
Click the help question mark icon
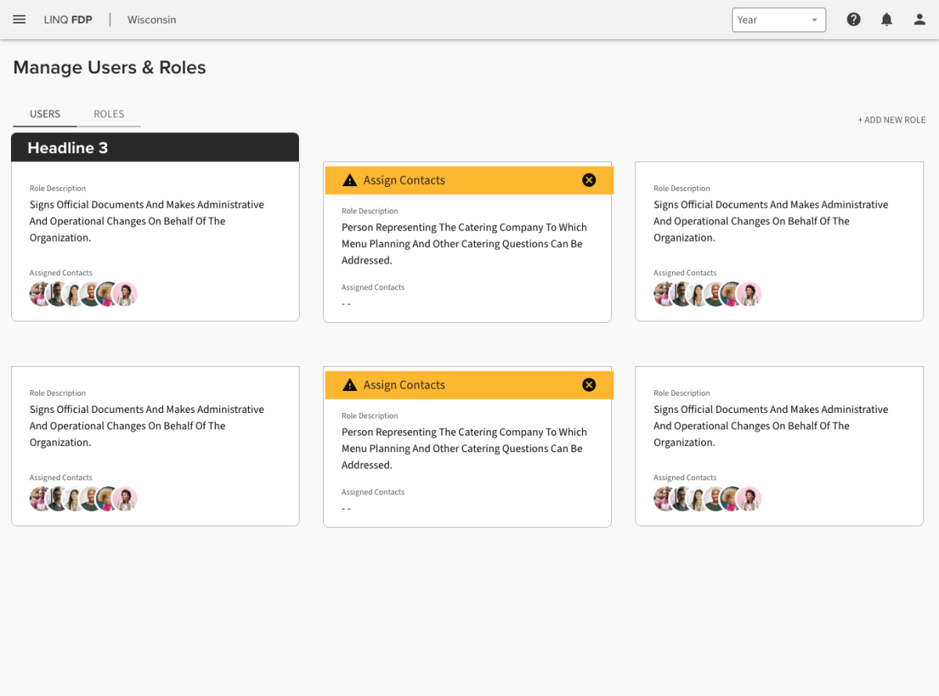click(x=854, y=20)
